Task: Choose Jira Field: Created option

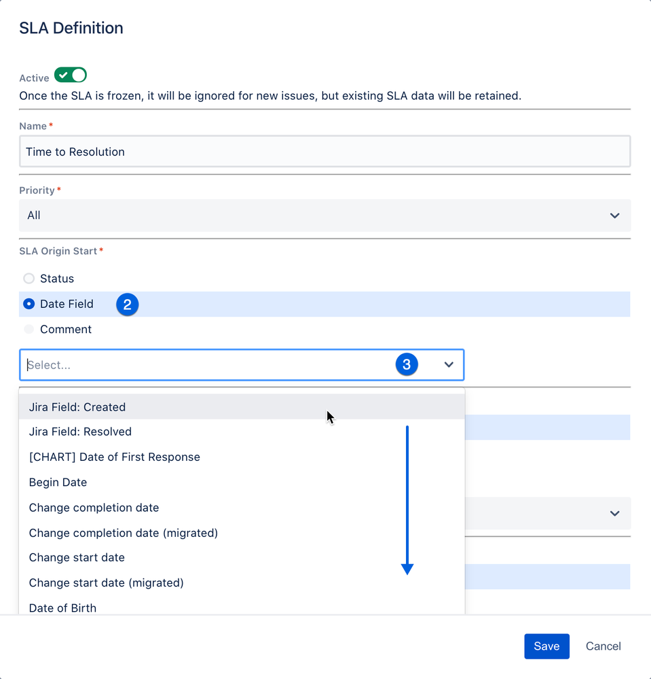Action: coord(77,407)
